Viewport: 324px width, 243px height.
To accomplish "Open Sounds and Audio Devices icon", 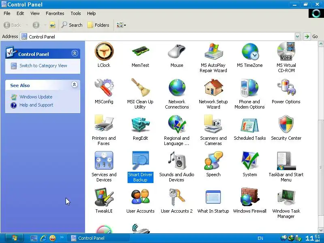I will [x=177, y=160].
